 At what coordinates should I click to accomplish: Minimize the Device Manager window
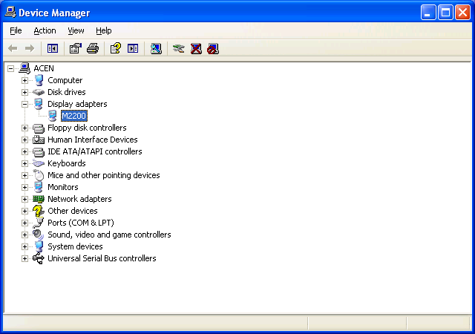pyautogui.click(x=428, y=13)
